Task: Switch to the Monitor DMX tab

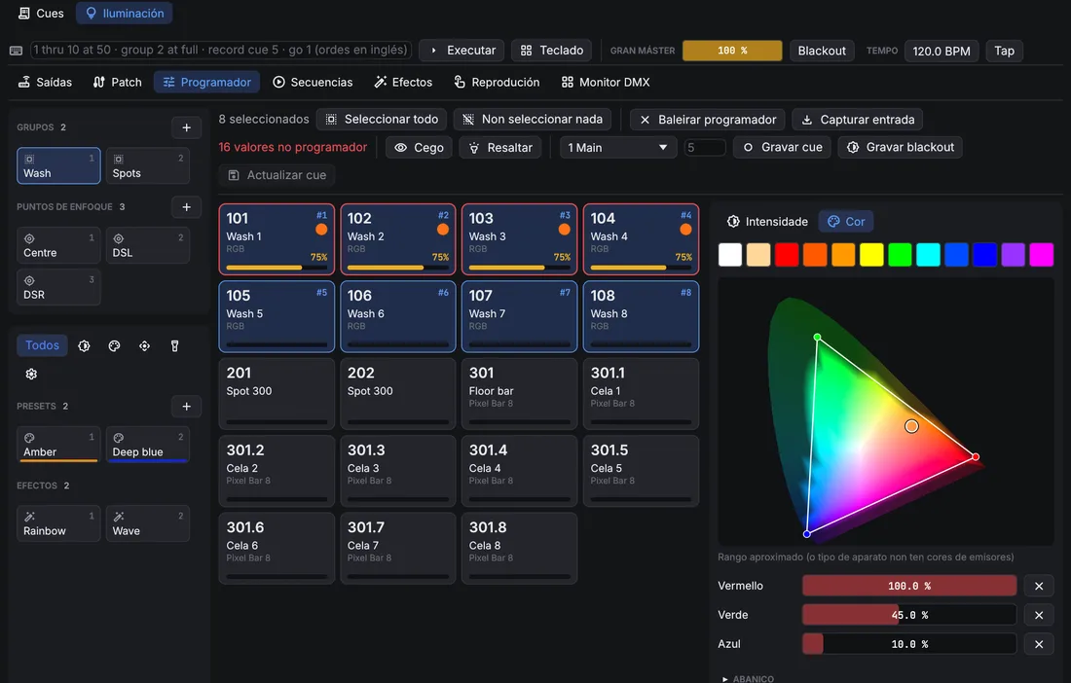Action: (x=606, y=82)
